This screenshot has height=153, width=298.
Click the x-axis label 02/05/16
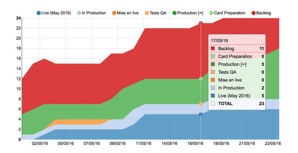coord(40,143)
